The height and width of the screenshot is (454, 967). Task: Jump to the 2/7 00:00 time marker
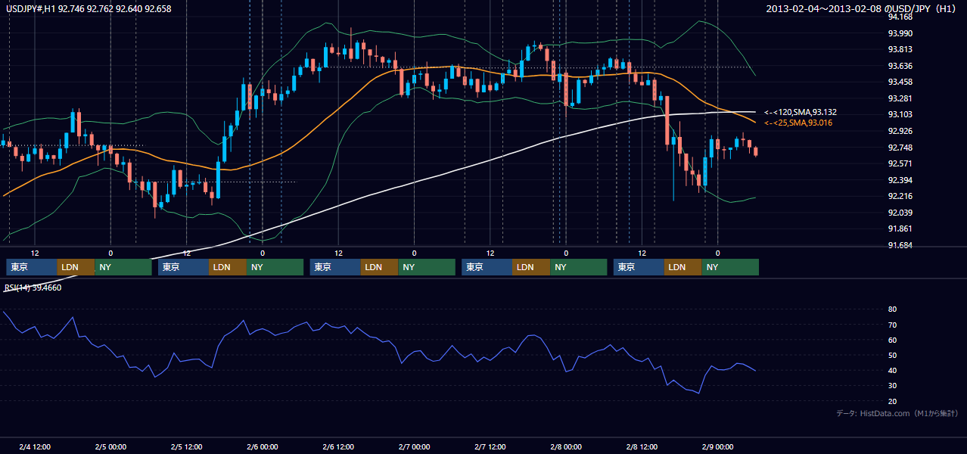[414, 447]
